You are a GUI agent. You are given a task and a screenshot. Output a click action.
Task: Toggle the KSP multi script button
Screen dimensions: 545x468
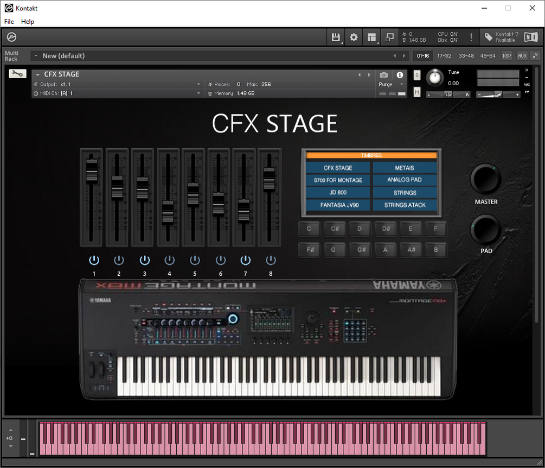pyautogui.click(x=506, y=56)
